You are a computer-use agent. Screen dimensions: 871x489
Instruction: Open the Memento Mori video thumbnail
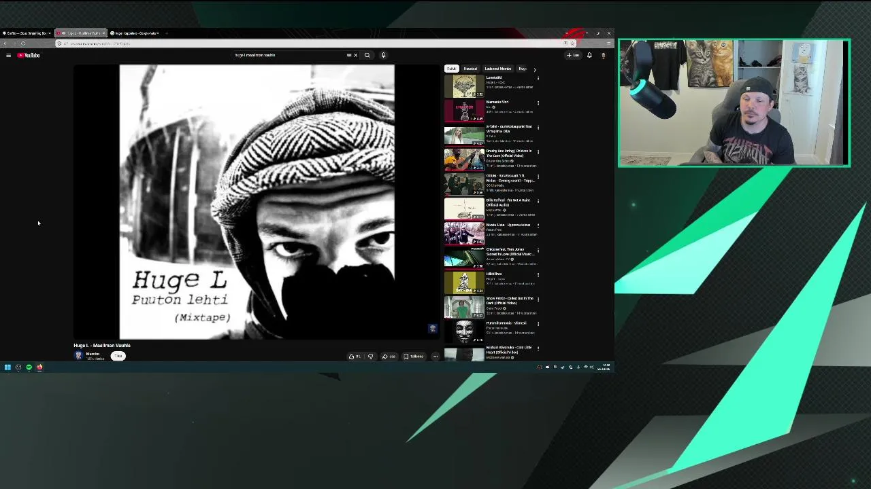pos(464,111)
